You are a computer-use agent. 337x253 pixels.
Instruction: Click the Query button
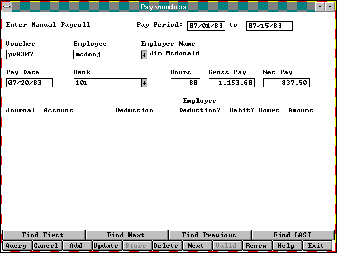point(16,246)
